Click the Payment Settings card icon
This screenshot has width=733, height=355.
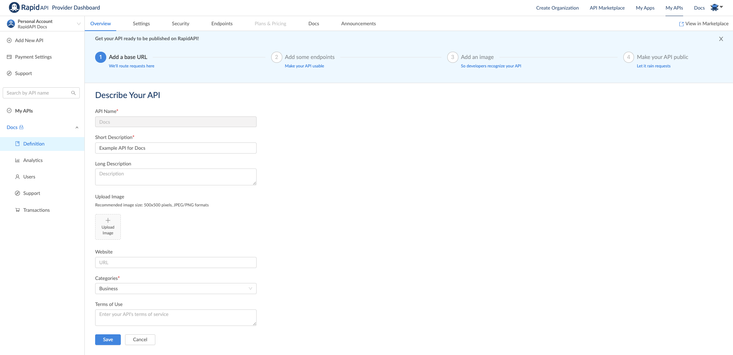pos(9,57)
